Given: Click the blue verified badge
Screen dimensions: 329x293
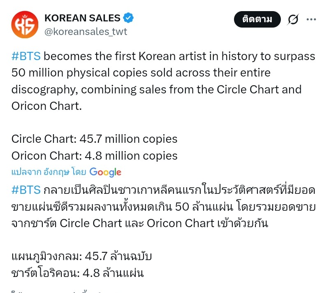Looking at the screenshot, I should click(129, 18).
